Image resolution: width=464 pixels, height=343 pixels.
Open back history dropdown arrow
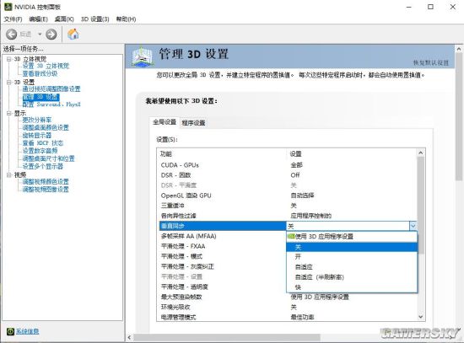pos(40,35)
